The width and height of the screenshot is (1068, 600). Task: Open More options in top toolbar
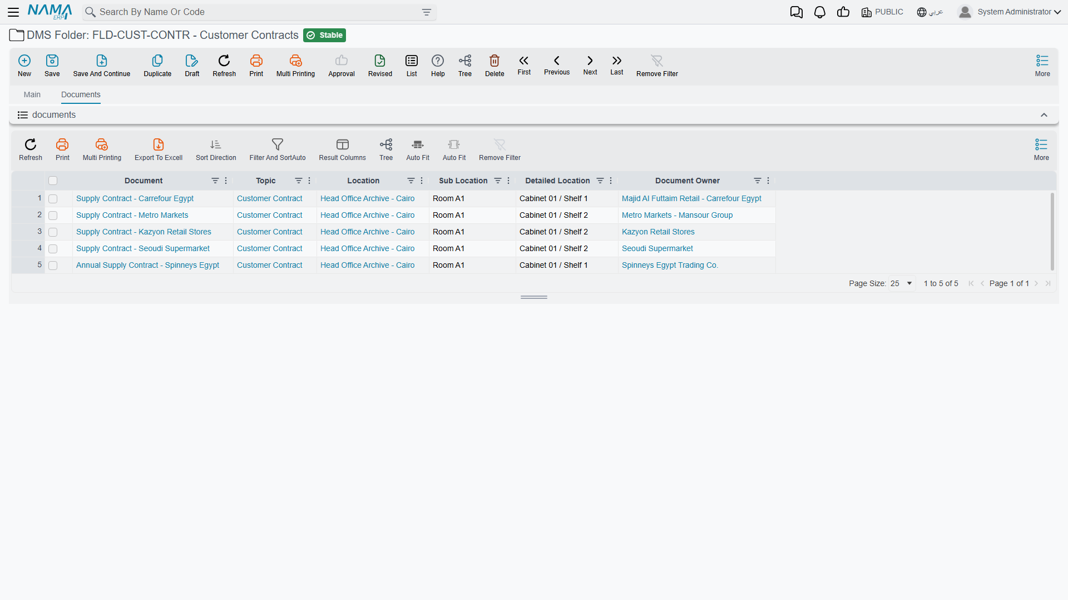pos(1042,65)
